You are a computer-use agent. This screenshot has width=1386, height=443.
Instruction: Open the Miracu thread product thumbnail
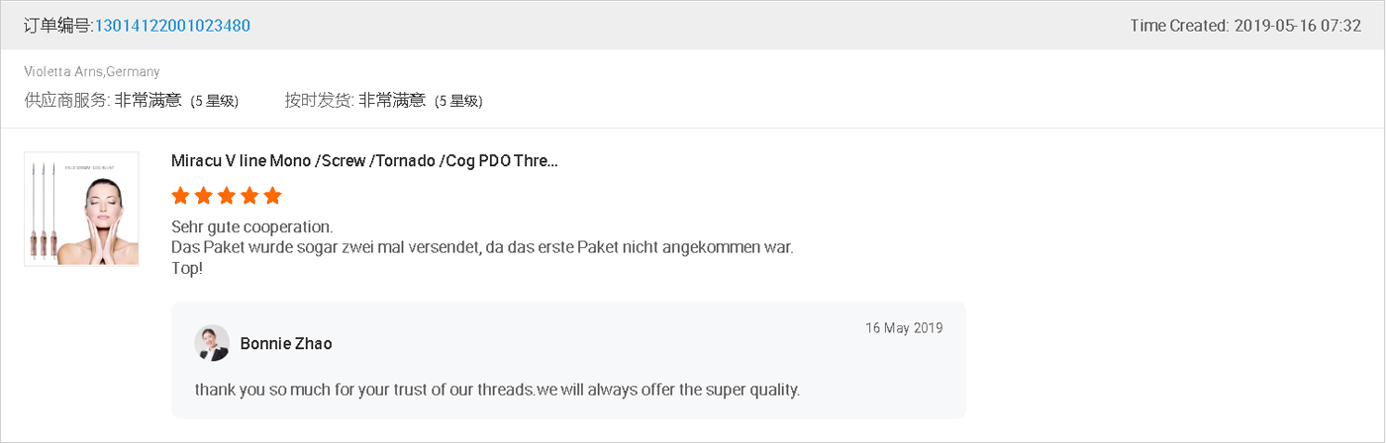[81, 209]
